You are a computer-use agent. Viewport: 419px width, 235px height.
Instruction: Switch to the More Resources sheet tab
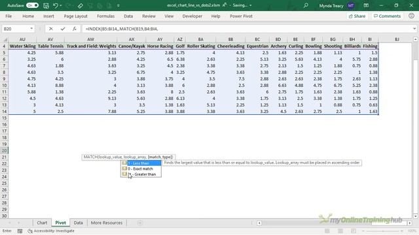tap(107, 223)
